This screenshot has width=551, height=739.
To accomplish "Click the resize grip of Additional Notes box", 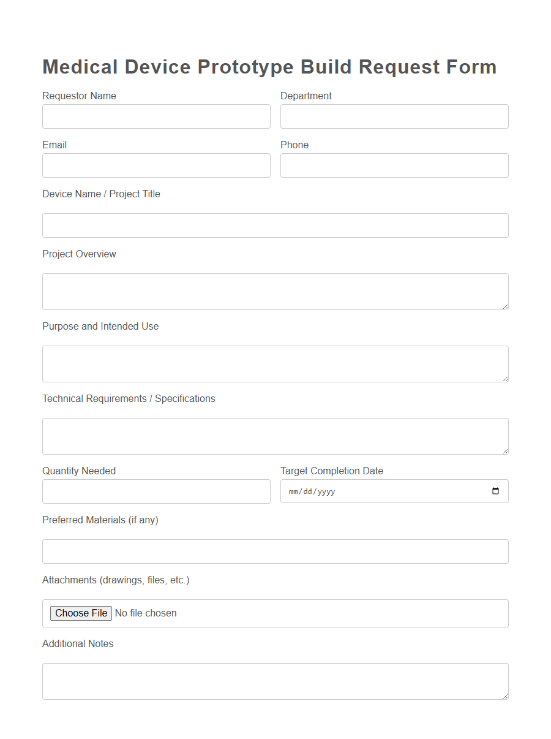I will coord(506,697).
